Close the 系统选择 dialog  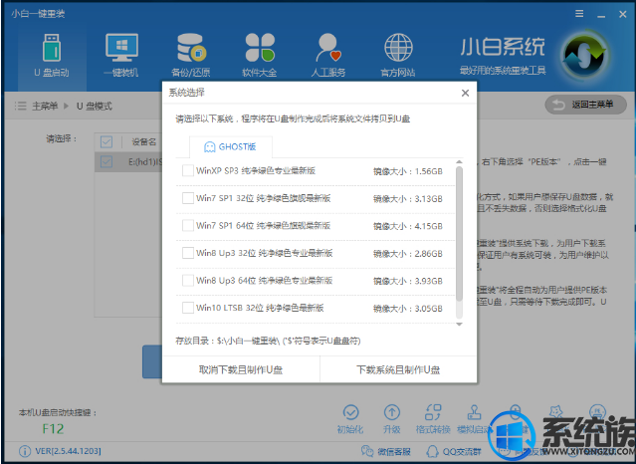pos(465,93)
